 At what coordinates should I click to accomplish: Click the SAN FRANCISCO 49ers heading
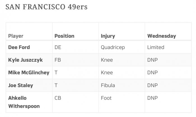pos(46,7)
